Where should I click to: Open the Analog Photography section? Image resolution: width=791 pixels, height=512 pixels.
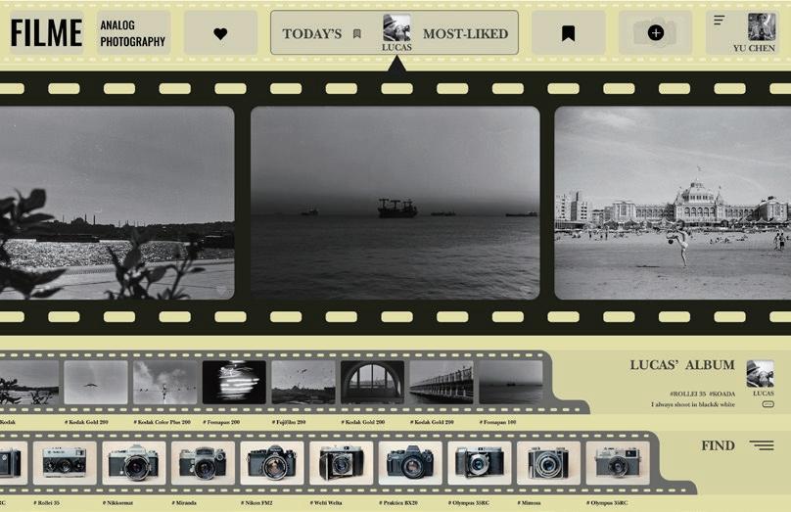click(133, 33)
